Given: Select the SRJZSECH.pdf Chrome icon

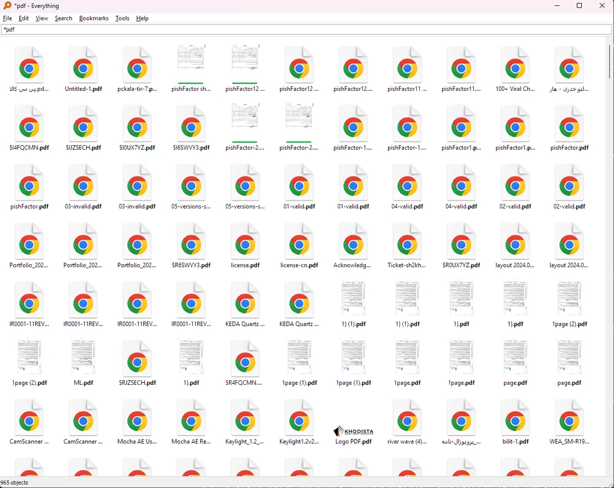Looking at the screenshot, I should tap(137, 359).
